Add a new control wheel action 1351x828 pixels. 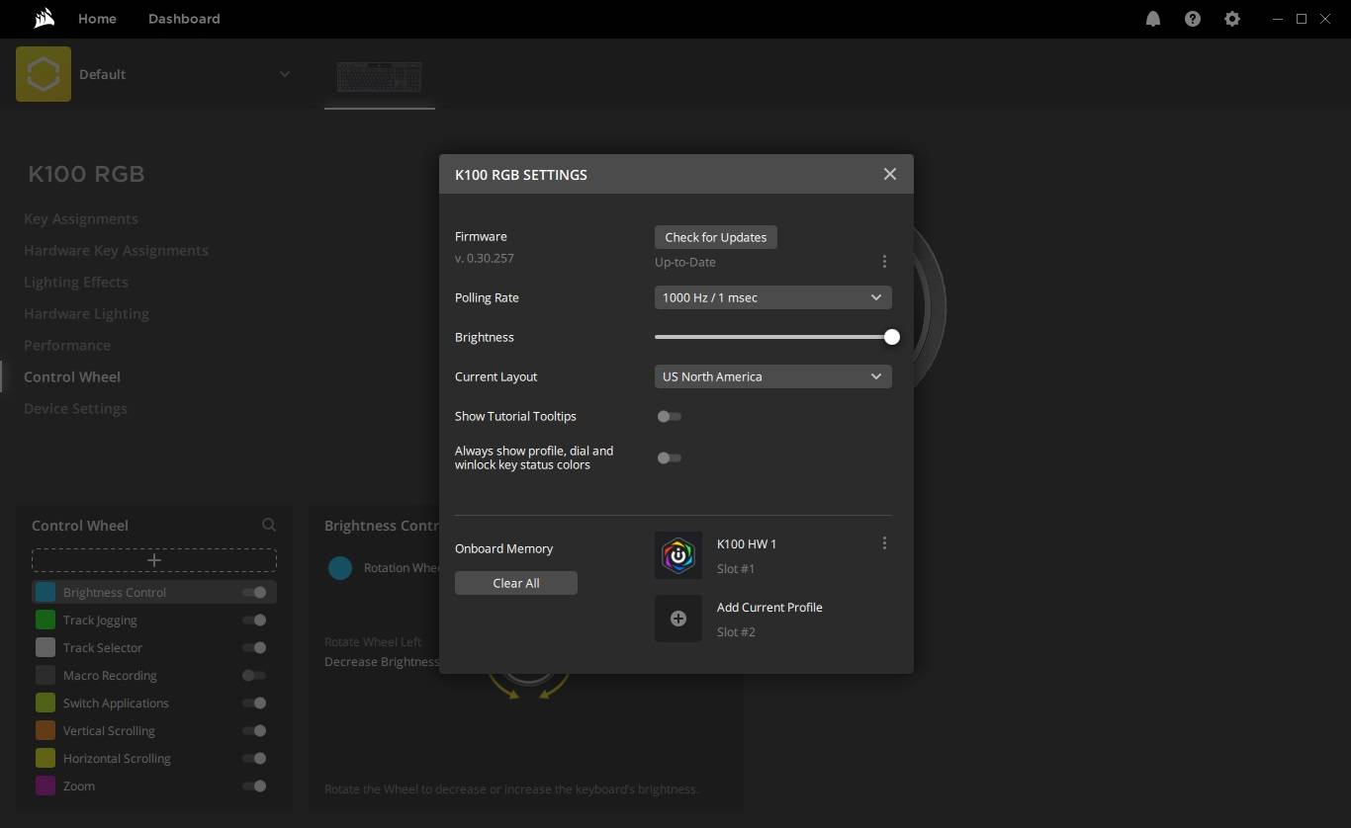point(154,560)
